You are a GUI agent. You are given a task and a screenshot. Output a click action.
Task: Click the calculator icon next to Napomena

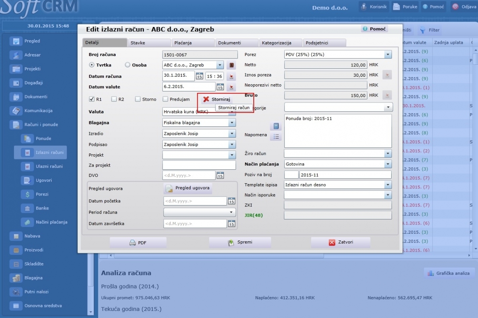pos(276,126)
